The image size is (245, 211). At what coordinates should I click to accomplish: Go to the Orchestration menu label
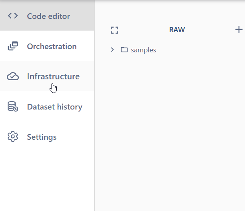(52, 46)
